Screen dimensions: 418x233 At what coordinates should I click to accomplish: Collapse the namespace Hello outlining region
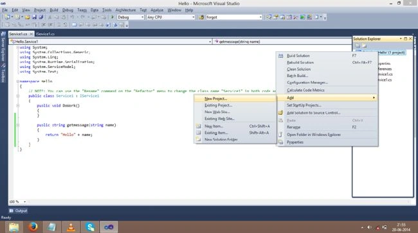tap(17, 82)
